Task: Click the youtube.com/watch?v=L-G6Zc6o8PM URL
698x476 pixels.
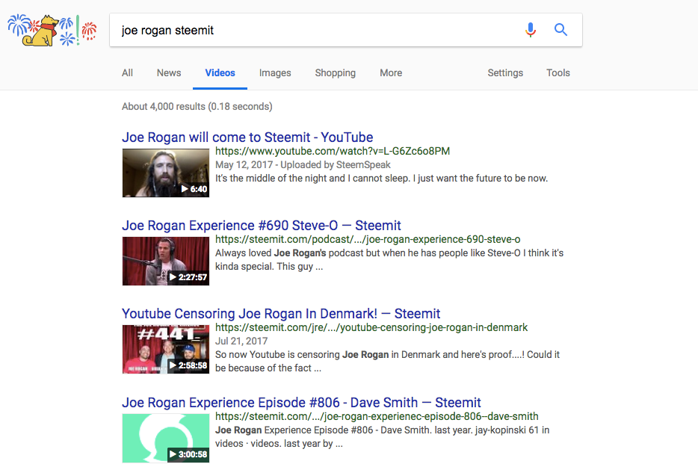Action: coord(333,152)
